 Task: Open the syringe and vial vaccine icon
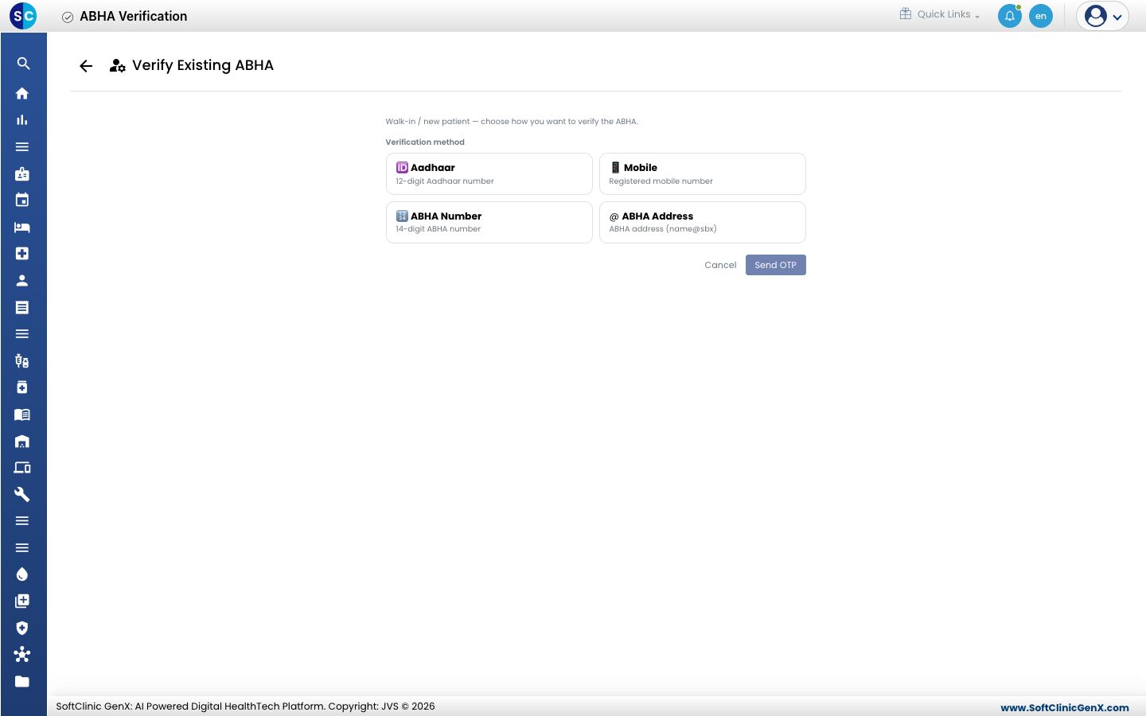tap(22, 360)
